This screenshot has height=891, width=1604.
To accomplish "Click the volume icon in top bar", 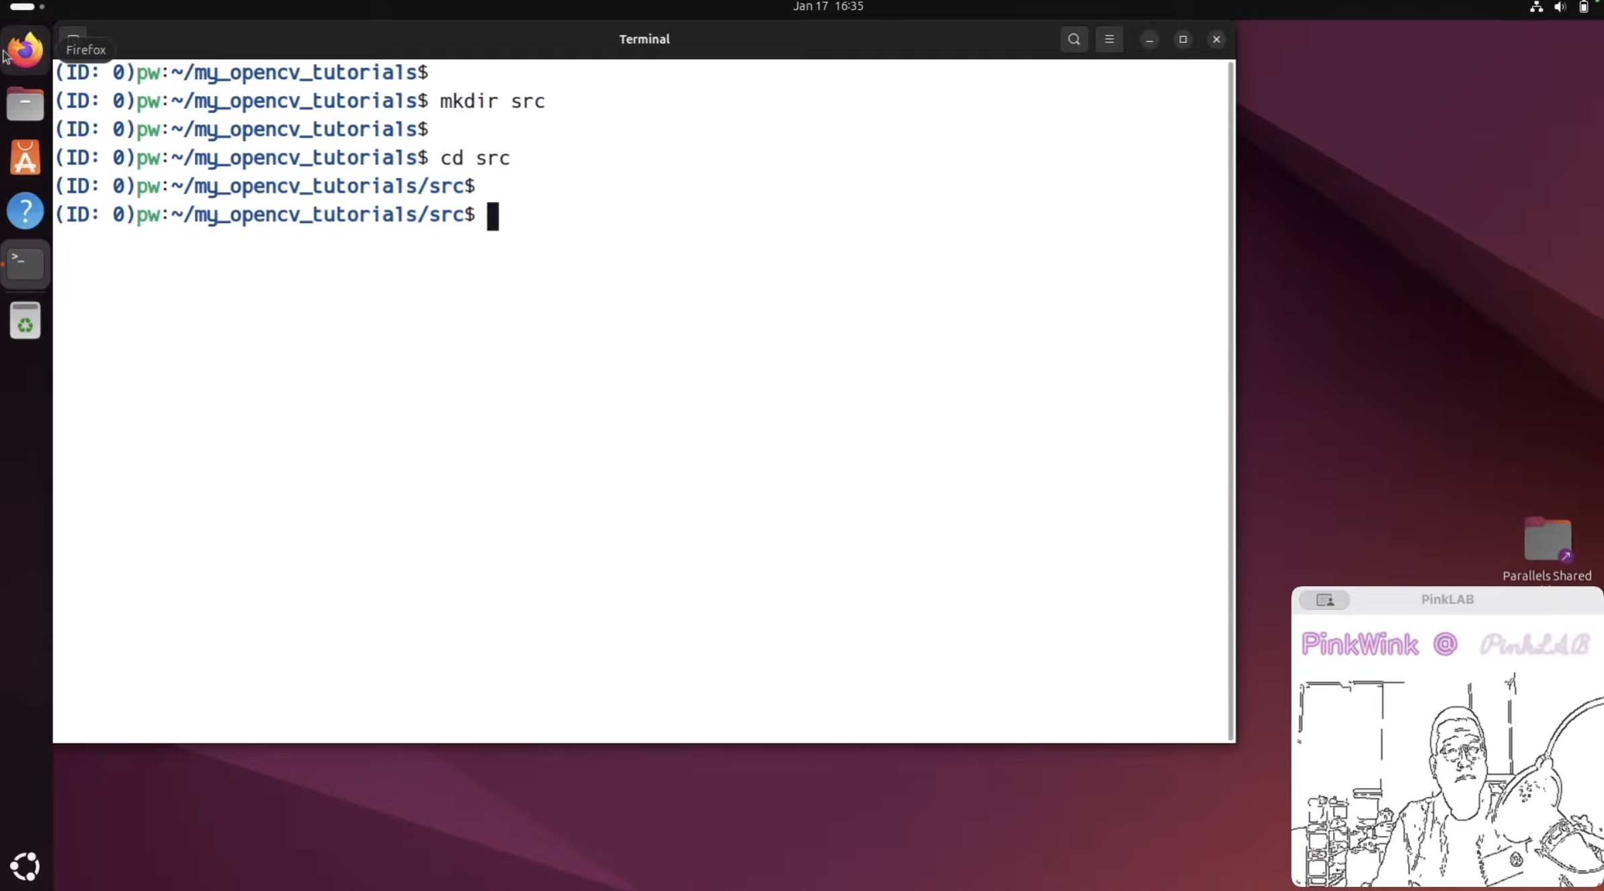I will pos(1559,7).
